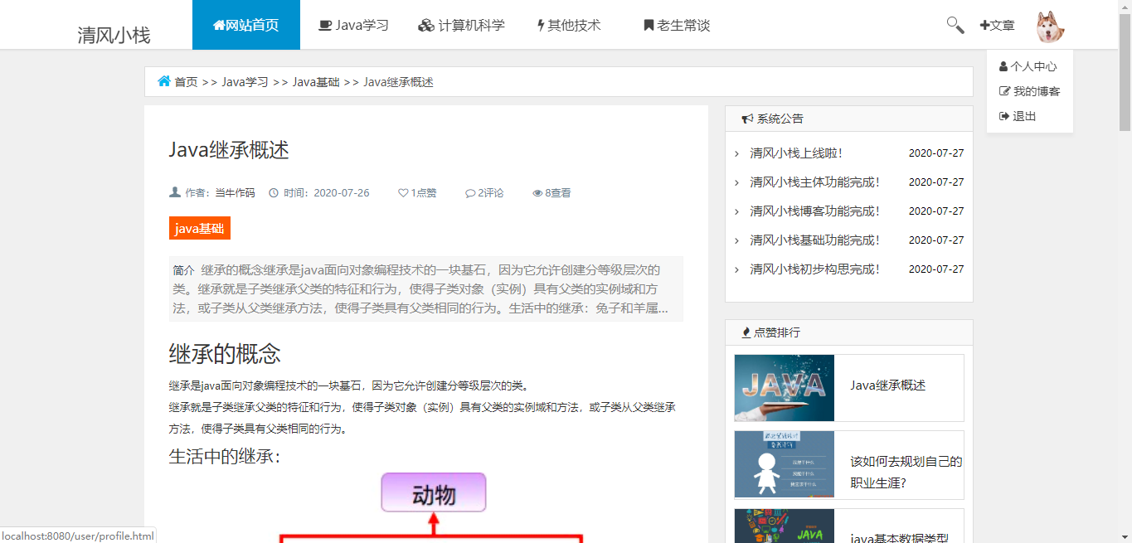Open 老生常谈 navigation menu
The height and width of the screenshot is (543, 1132).
677,25
